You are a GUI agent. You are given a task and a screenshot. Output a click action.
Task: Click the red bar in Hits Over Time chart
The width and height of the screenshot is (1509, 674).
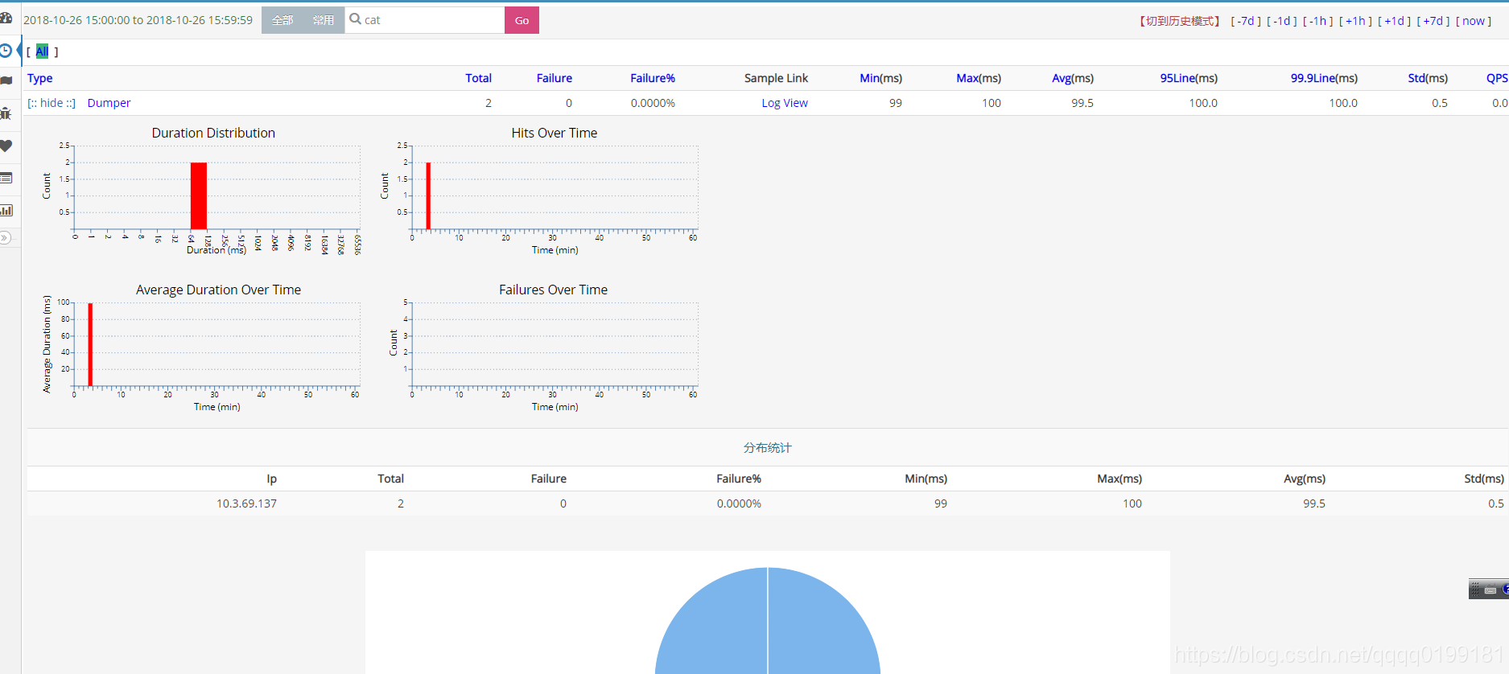428,195
